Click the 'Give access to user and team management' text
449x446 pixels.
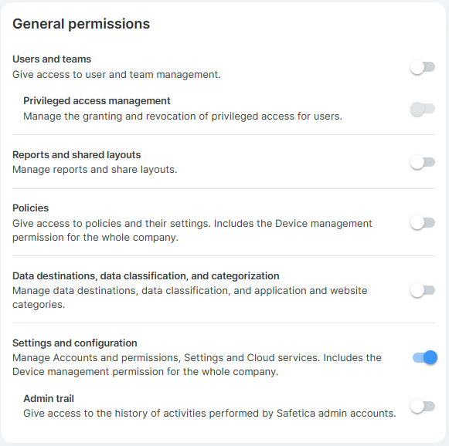[x=117, y=75]
